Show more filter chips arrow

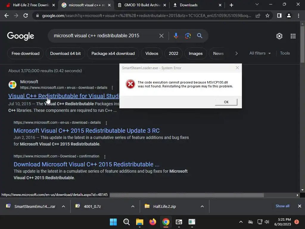pos(236,53)
